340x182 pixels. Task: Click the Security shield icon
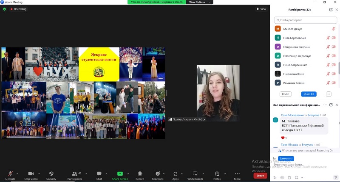[x=51, y=174]
